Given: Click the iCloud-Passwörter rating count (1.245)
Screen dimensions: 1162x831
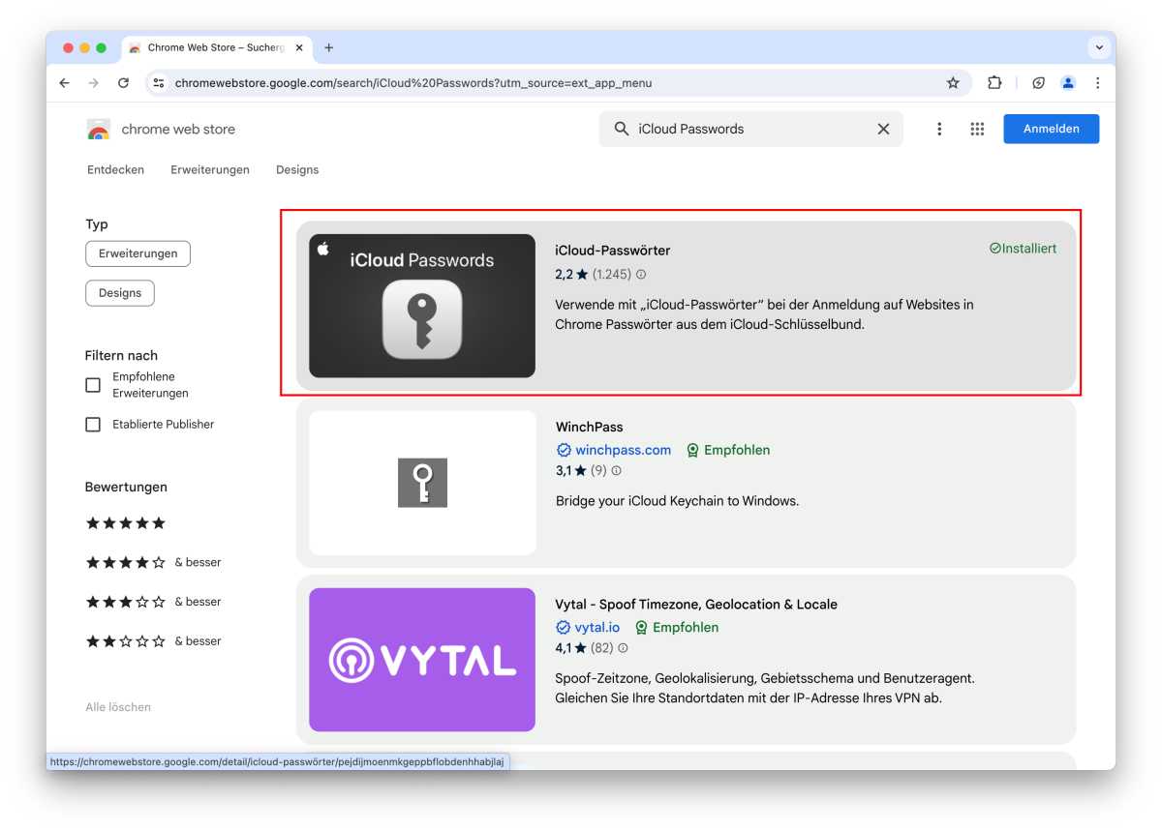Looking at the screenshot, I should click(x=611, y=275).
